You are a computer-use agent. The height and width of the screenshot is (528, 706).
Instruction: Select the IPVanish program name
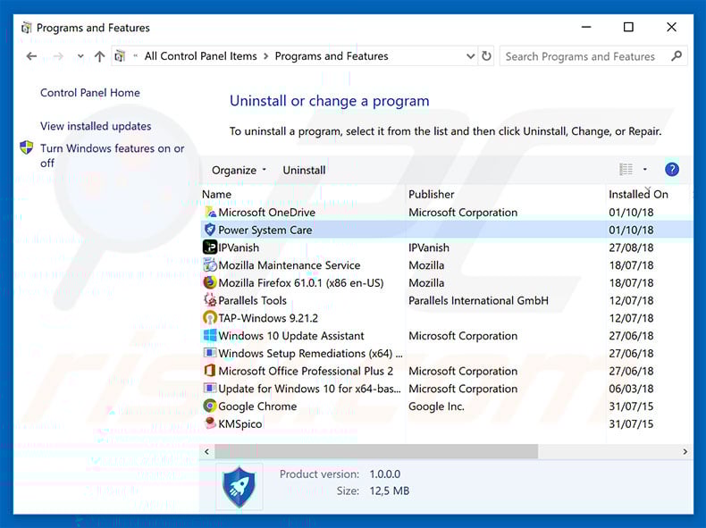239,247
